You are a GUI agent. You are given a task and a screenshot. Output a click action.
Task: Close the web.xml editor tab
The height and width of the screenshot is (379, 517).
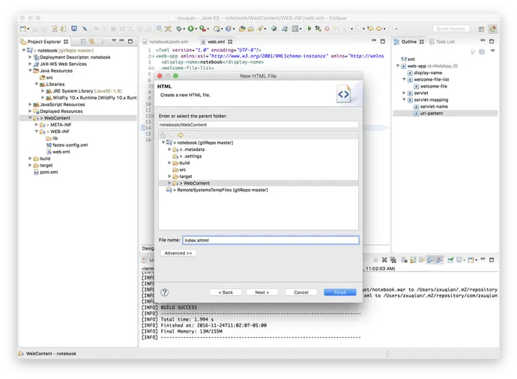(230, 42)
